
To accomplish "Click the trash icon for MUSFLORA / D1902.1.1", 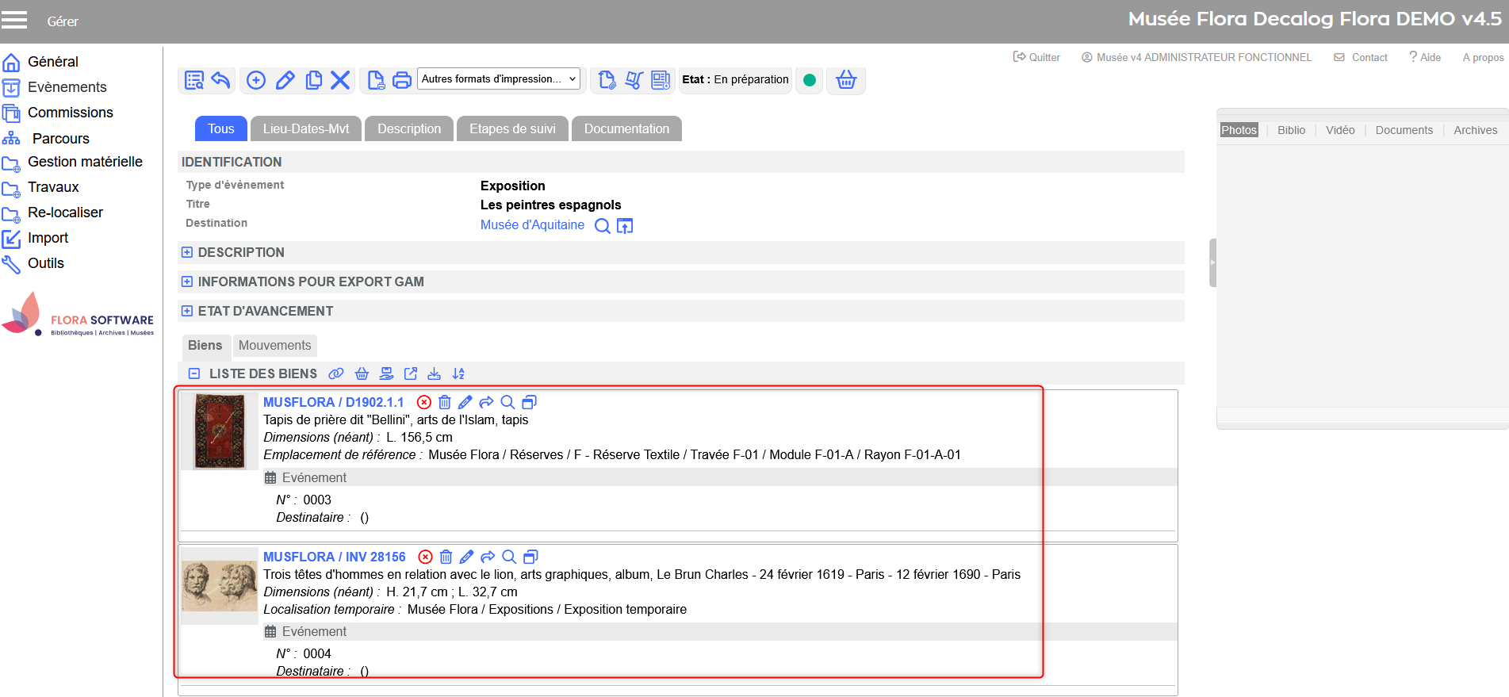I will (445, 402).
